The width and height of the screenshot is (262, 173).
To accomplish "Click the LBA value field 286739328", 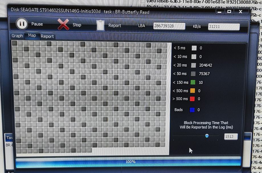I will [x=169, y=26].
